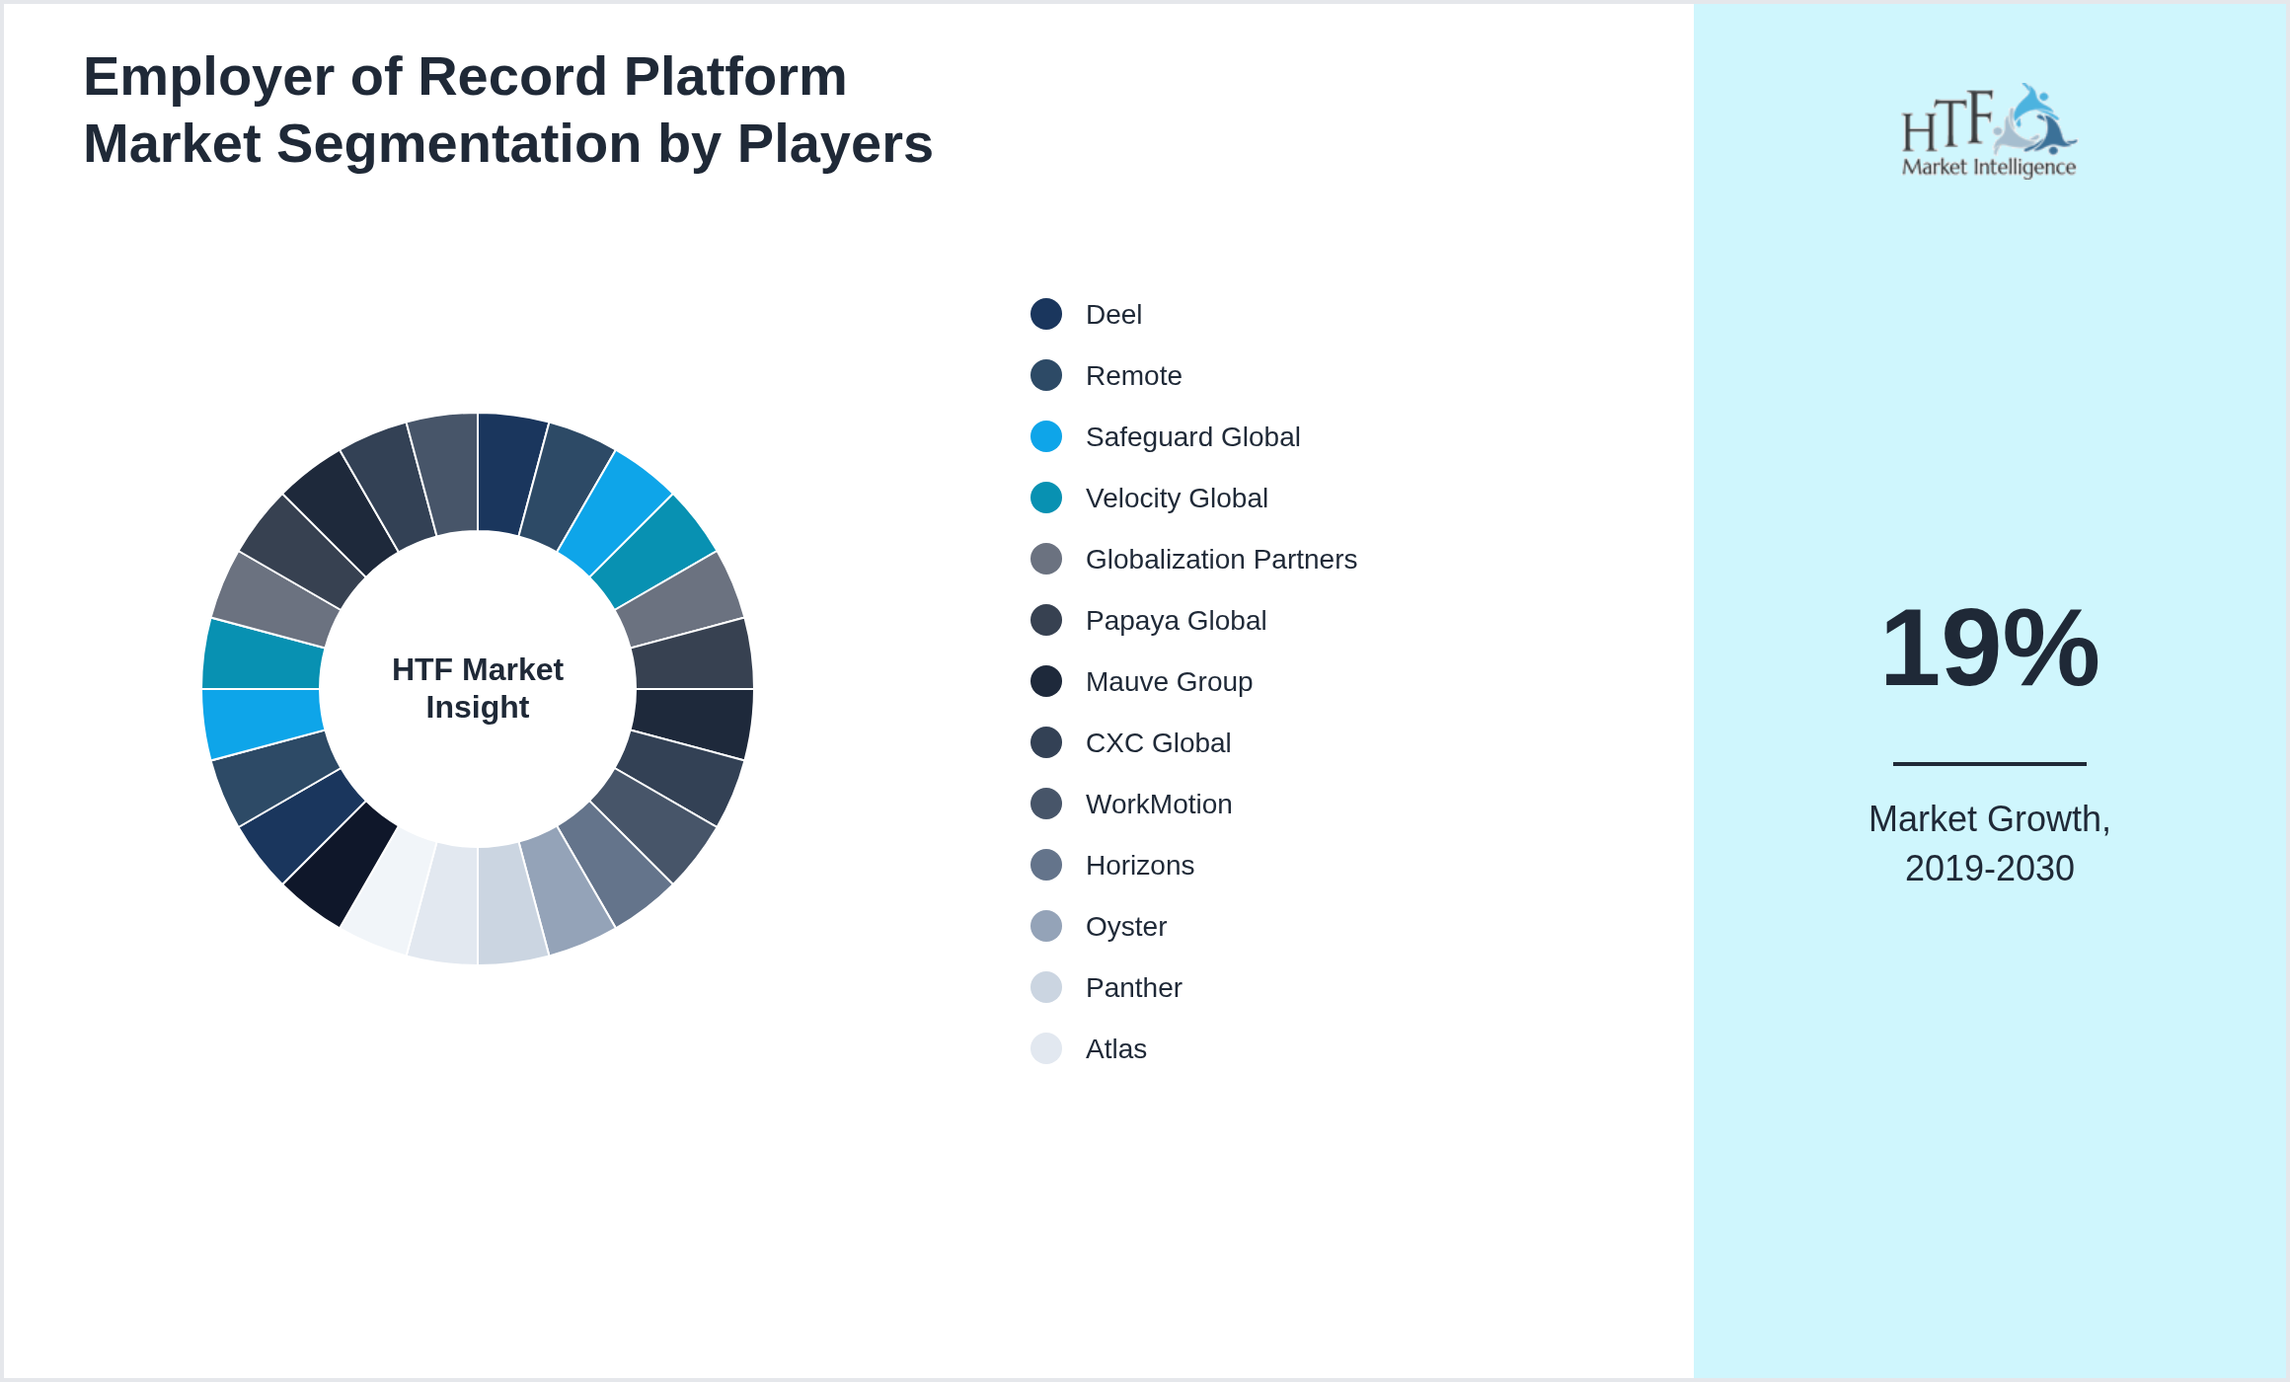Select the Deel legend label
This screenshot has height=1382, width=2290.
[1113, 314]
